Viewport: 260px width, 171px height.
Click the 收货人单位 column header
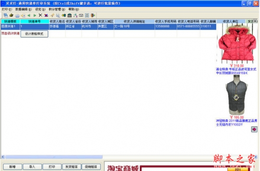tap(231, 21)
